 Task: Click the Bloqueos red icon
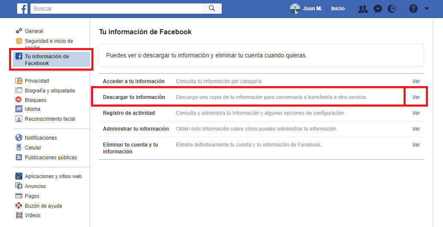pyautogui.click(x=18, y=99)
